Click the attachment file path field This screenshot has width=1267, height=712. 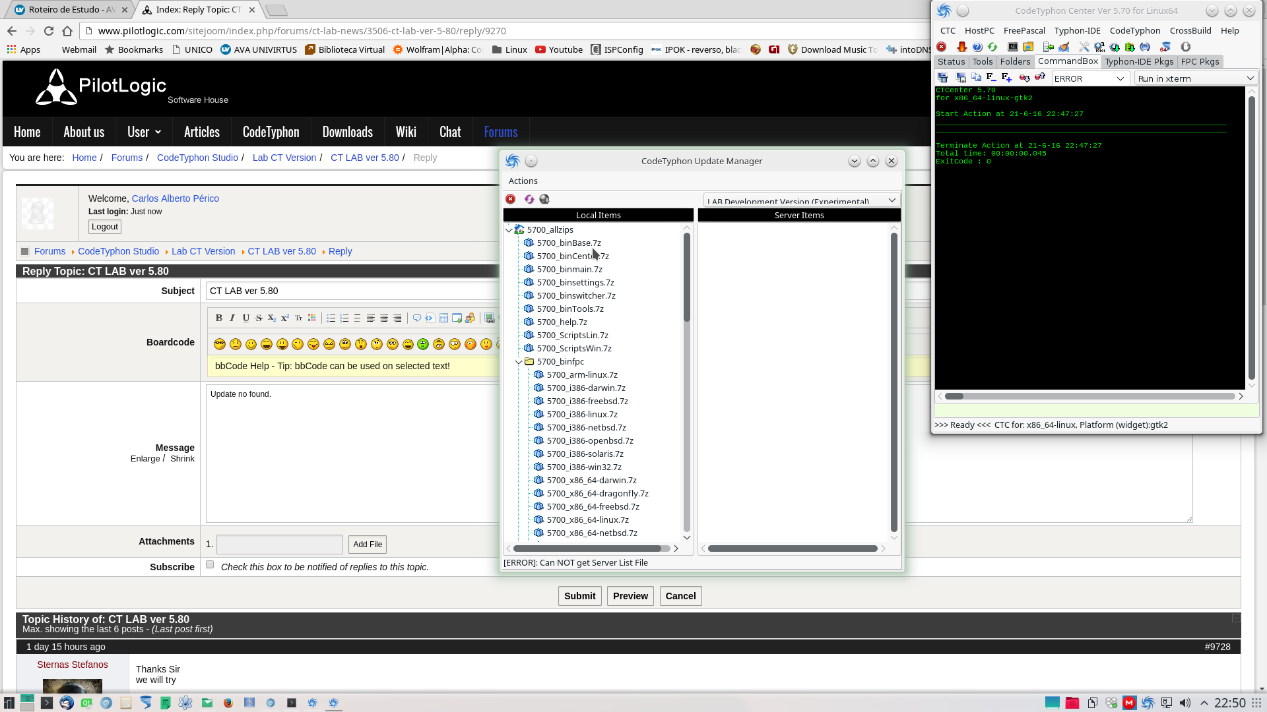pyautogui.click(x=280, y=545)
